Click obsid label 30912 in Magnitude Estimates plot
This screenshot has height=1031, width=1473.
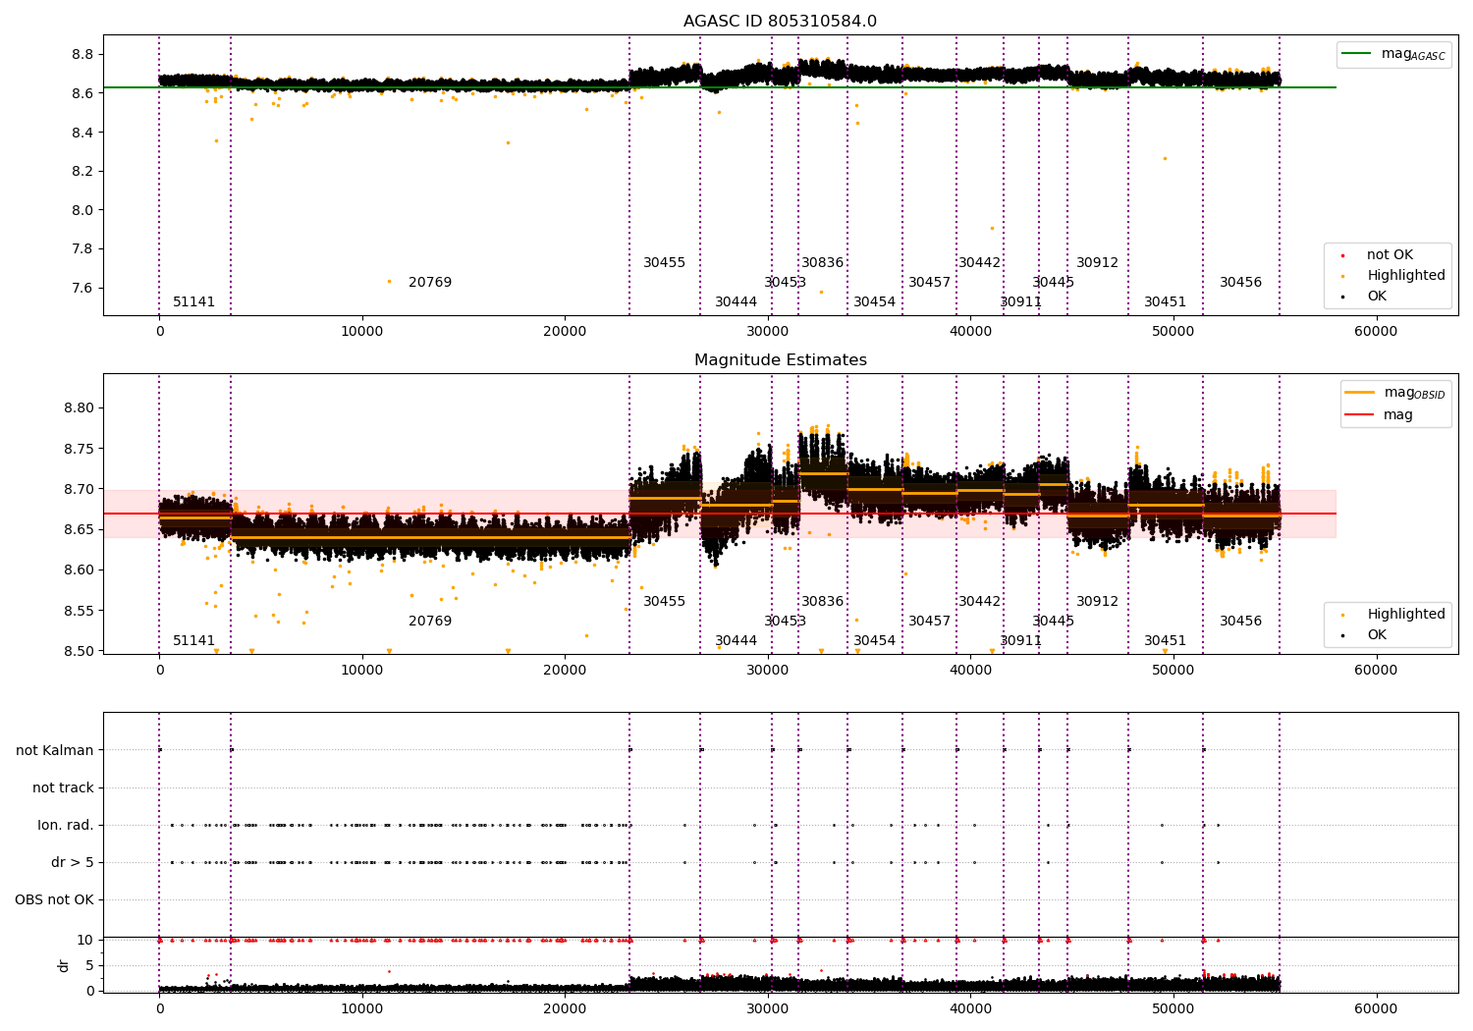pyautogui.click(x=1098, y=602)
